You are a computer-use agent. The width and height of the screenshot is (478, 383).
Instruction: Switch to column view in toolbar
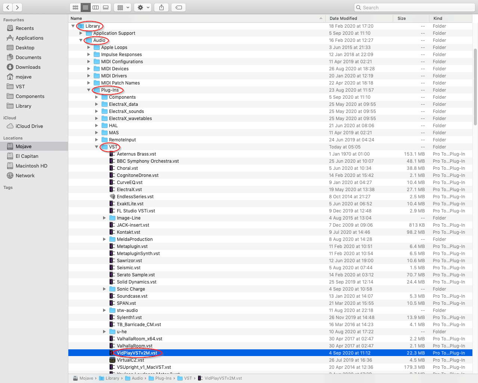(96, 7)
